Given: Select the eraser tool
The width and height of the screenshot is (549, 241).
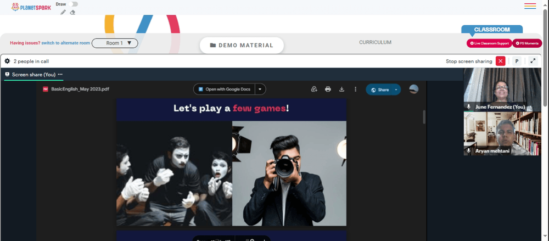Looking at the screenshot, I should click(72, 12).
